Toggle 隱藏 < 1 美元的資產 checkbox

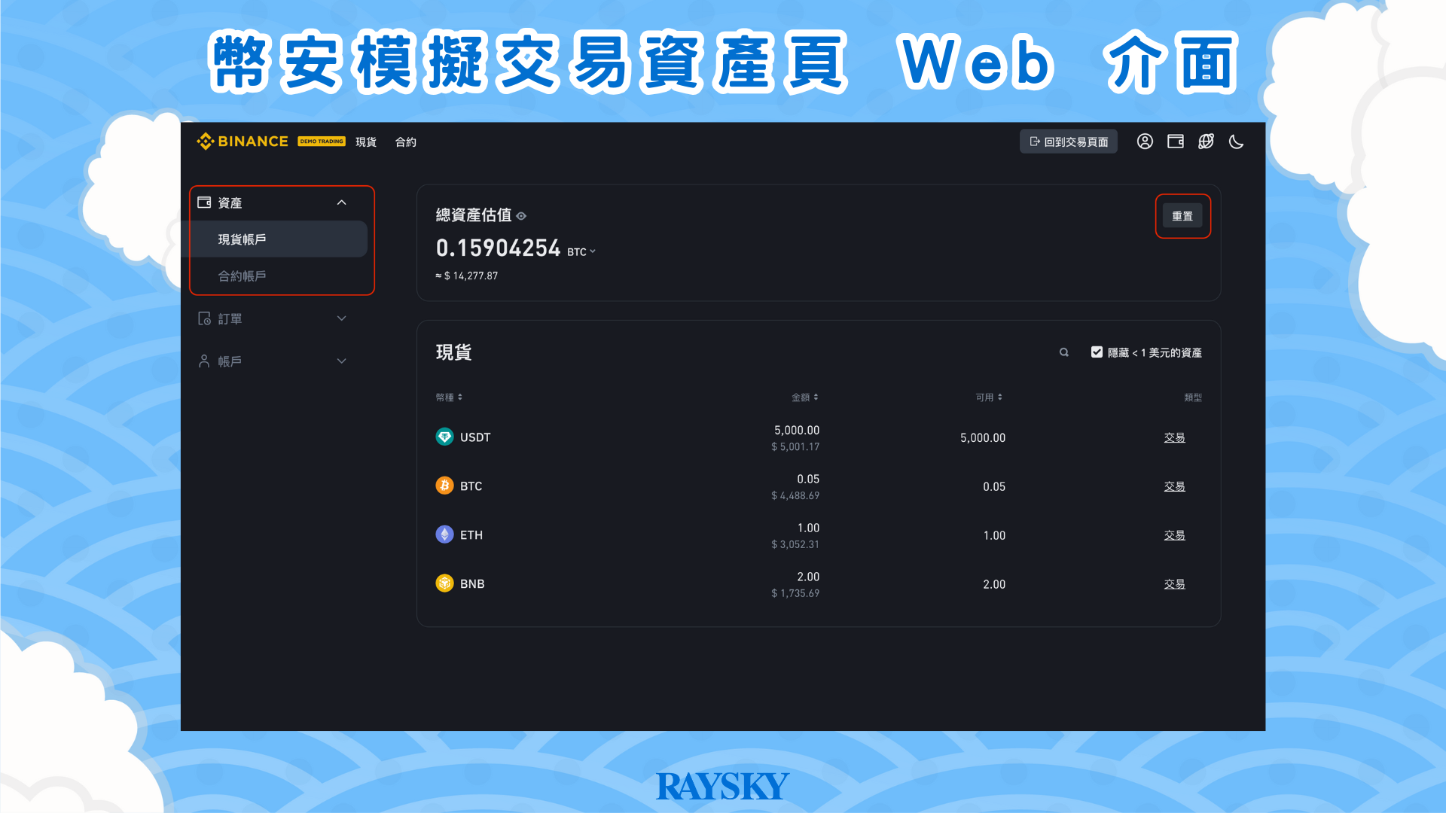[1097, 352]
